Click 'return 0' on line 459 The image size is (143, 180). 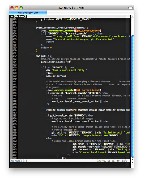(x=46, y=48)
